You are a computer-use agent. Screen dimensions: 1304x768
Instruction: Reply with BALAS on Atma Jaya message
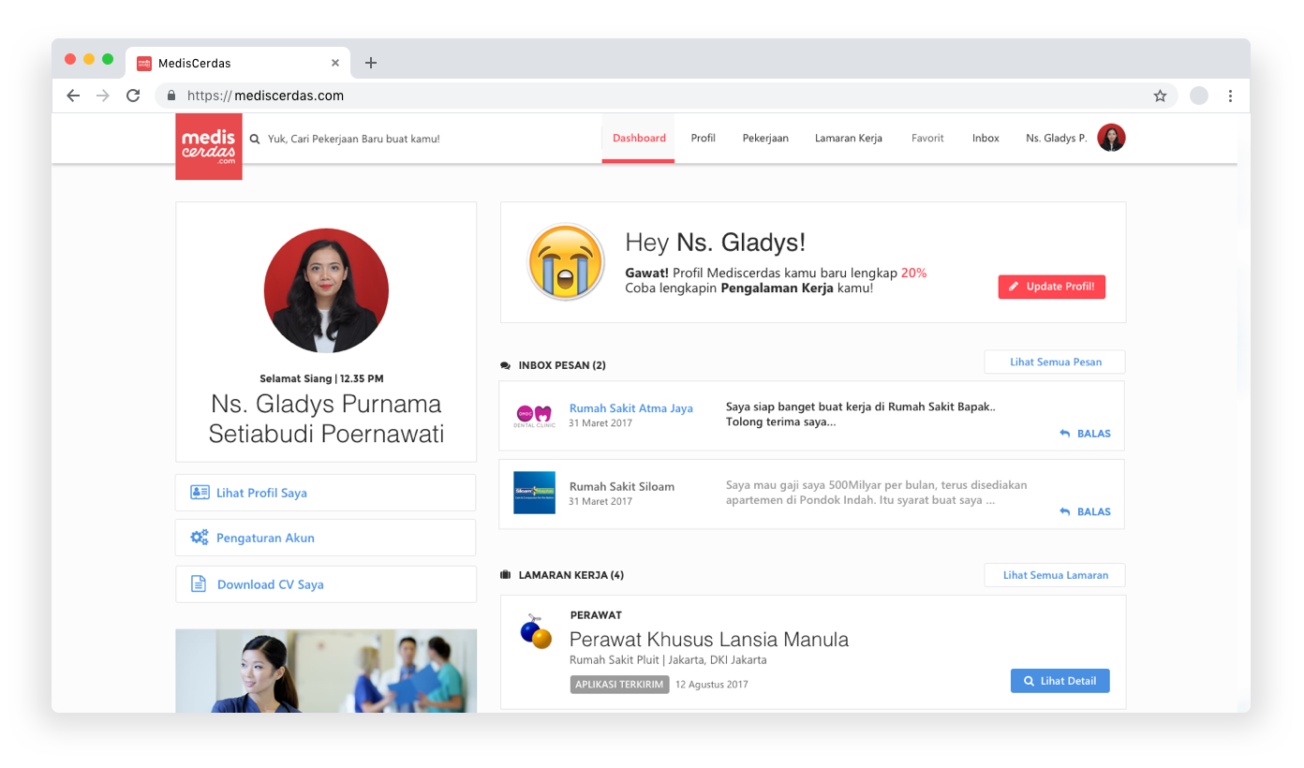[1085, 434]
